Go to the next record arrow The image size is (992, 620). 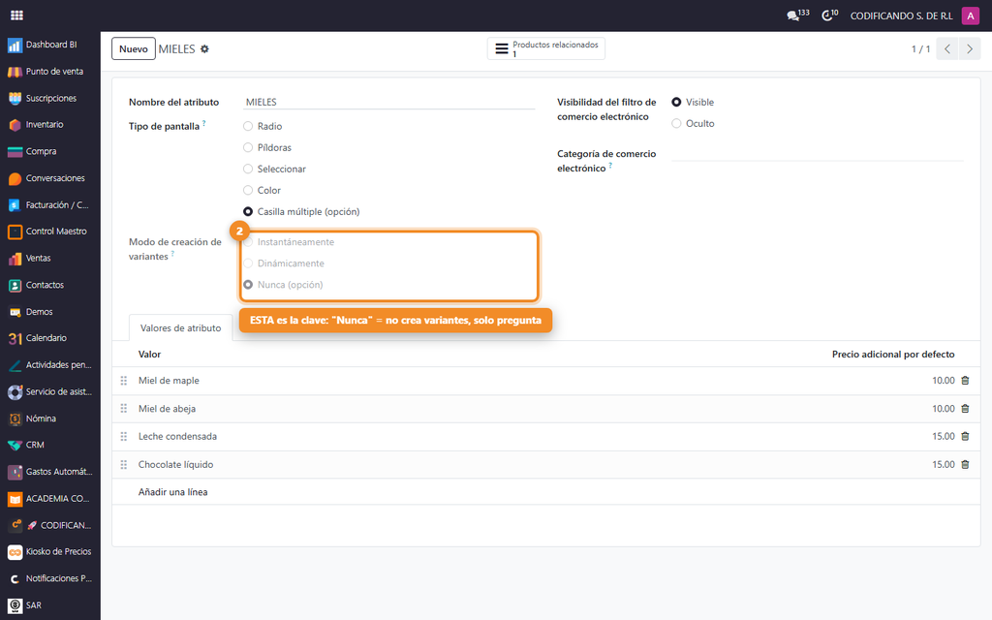969,48
